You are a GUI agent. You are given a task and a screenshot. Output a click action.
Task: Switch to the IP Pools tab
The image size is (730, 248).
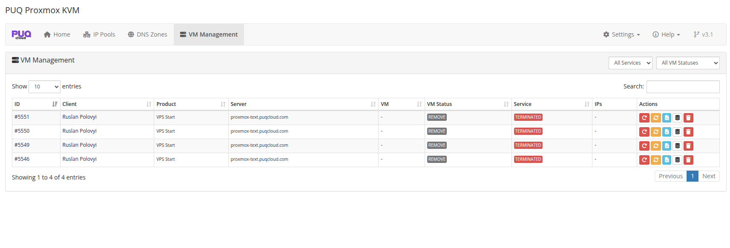99,34
